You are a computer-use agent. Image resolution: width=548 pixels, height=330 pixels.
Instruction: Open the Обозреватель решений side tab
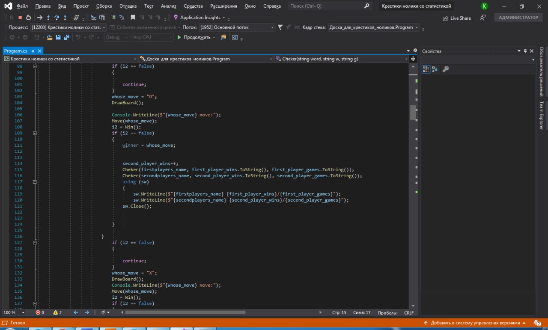click(x=542, y=72)
